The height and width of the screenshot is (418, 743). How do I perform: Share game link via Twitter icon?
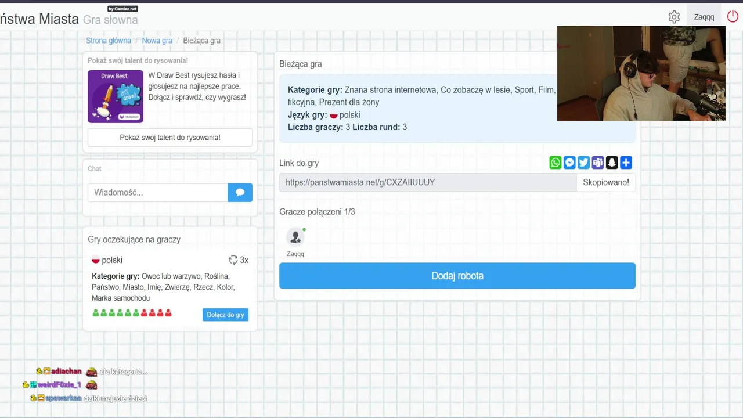pos(583,163)
